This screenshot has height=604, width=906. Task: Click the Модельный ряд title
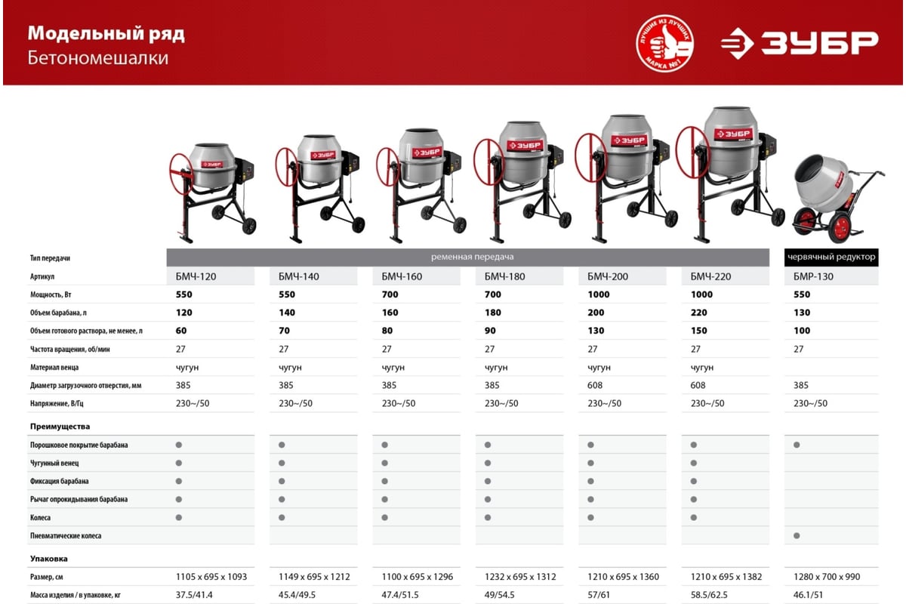click(x=106, y=34)
